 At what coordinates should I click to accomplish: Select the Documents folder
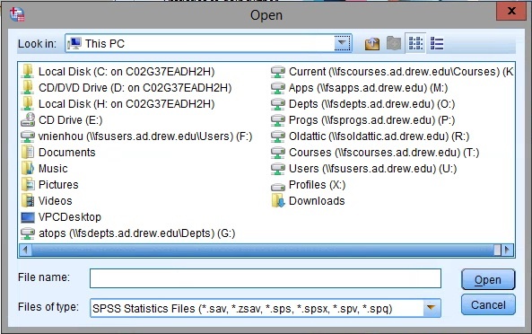58,153
